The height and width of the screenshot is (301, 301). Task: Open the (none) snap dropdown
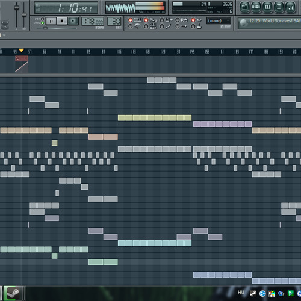point(219,20)
